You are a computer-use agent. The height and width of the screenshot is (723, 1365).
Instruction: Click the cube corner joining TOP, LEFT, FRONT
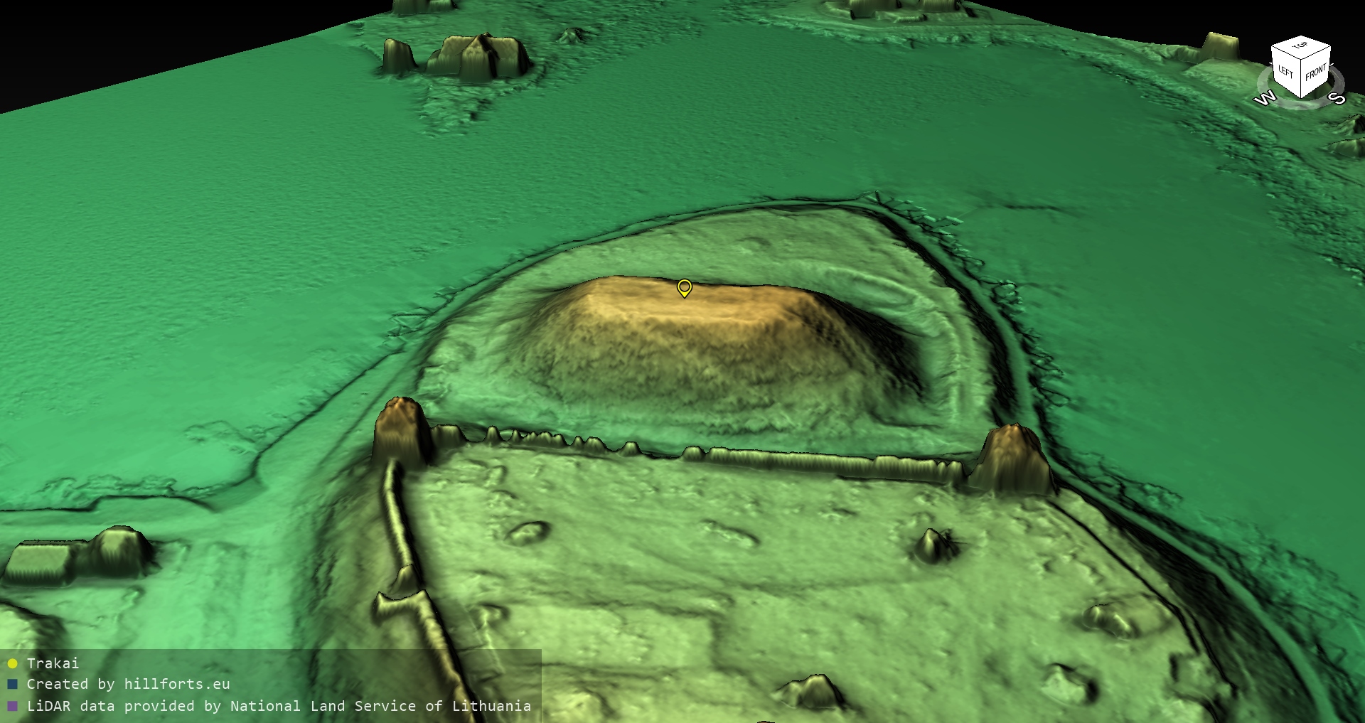pyautogui.click(x=1302, y=60)
